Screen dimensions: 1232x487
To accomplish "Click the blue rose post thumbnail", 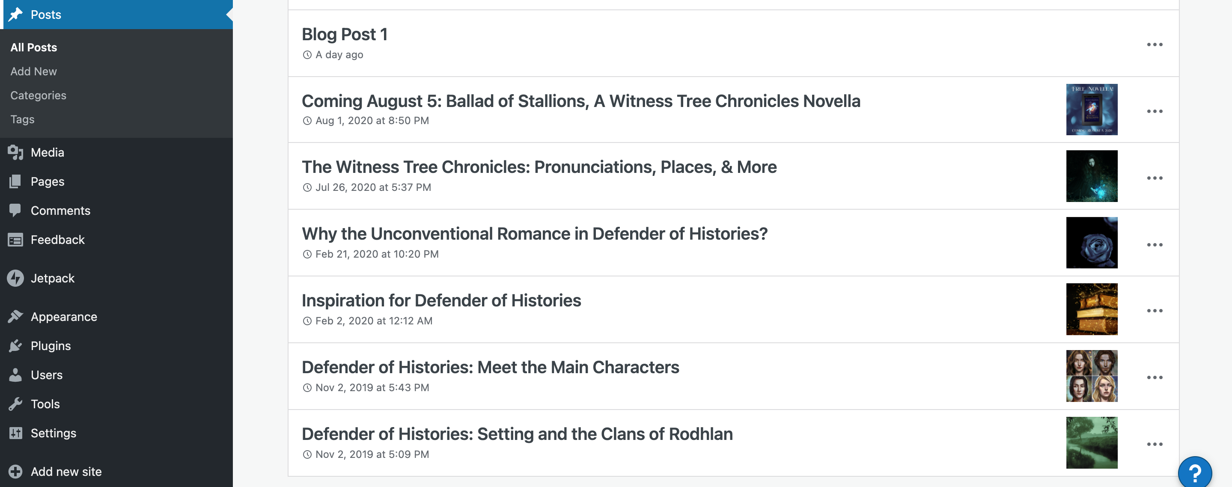I will point(1092,243).
